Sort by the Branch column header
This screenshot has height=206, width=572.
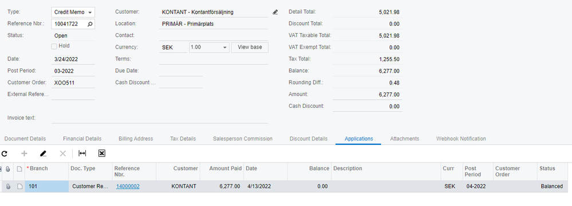pos(47,172)
